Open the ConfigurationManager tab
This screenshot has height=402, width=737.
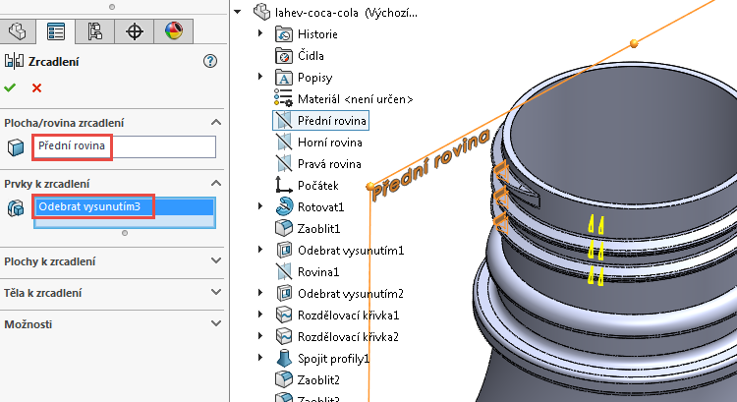coord(95,31)
